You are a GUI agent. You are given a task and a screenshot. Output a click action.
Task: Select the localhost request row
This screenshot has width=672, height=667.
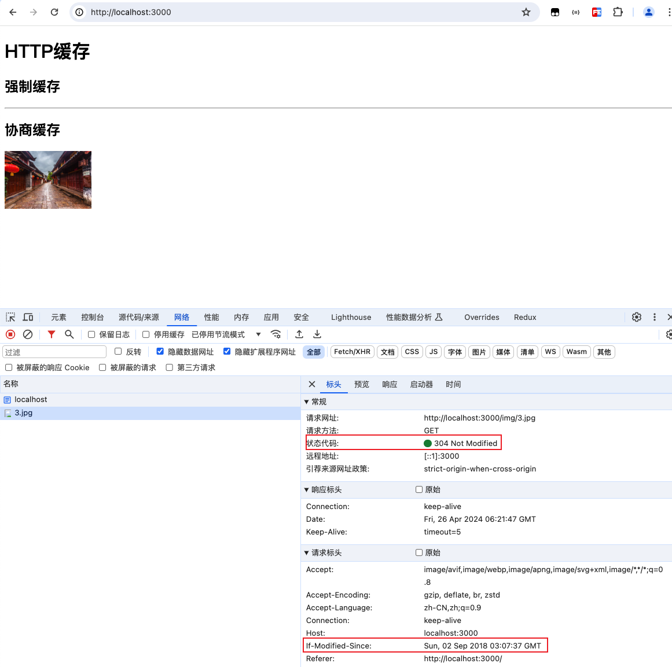pyautogui.click(x=150, y=399)
